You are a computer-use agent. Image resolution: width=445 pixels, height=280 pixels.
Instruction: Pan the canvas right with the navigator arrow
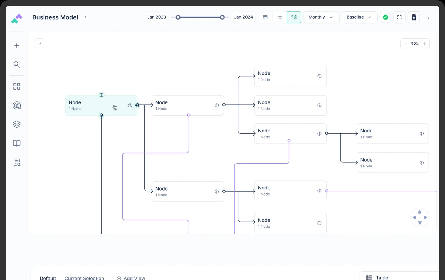click(425, 217)
